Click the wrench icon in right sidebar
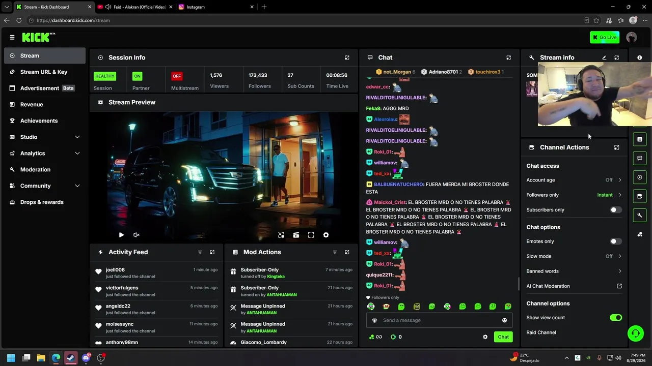 coord(640,216)
